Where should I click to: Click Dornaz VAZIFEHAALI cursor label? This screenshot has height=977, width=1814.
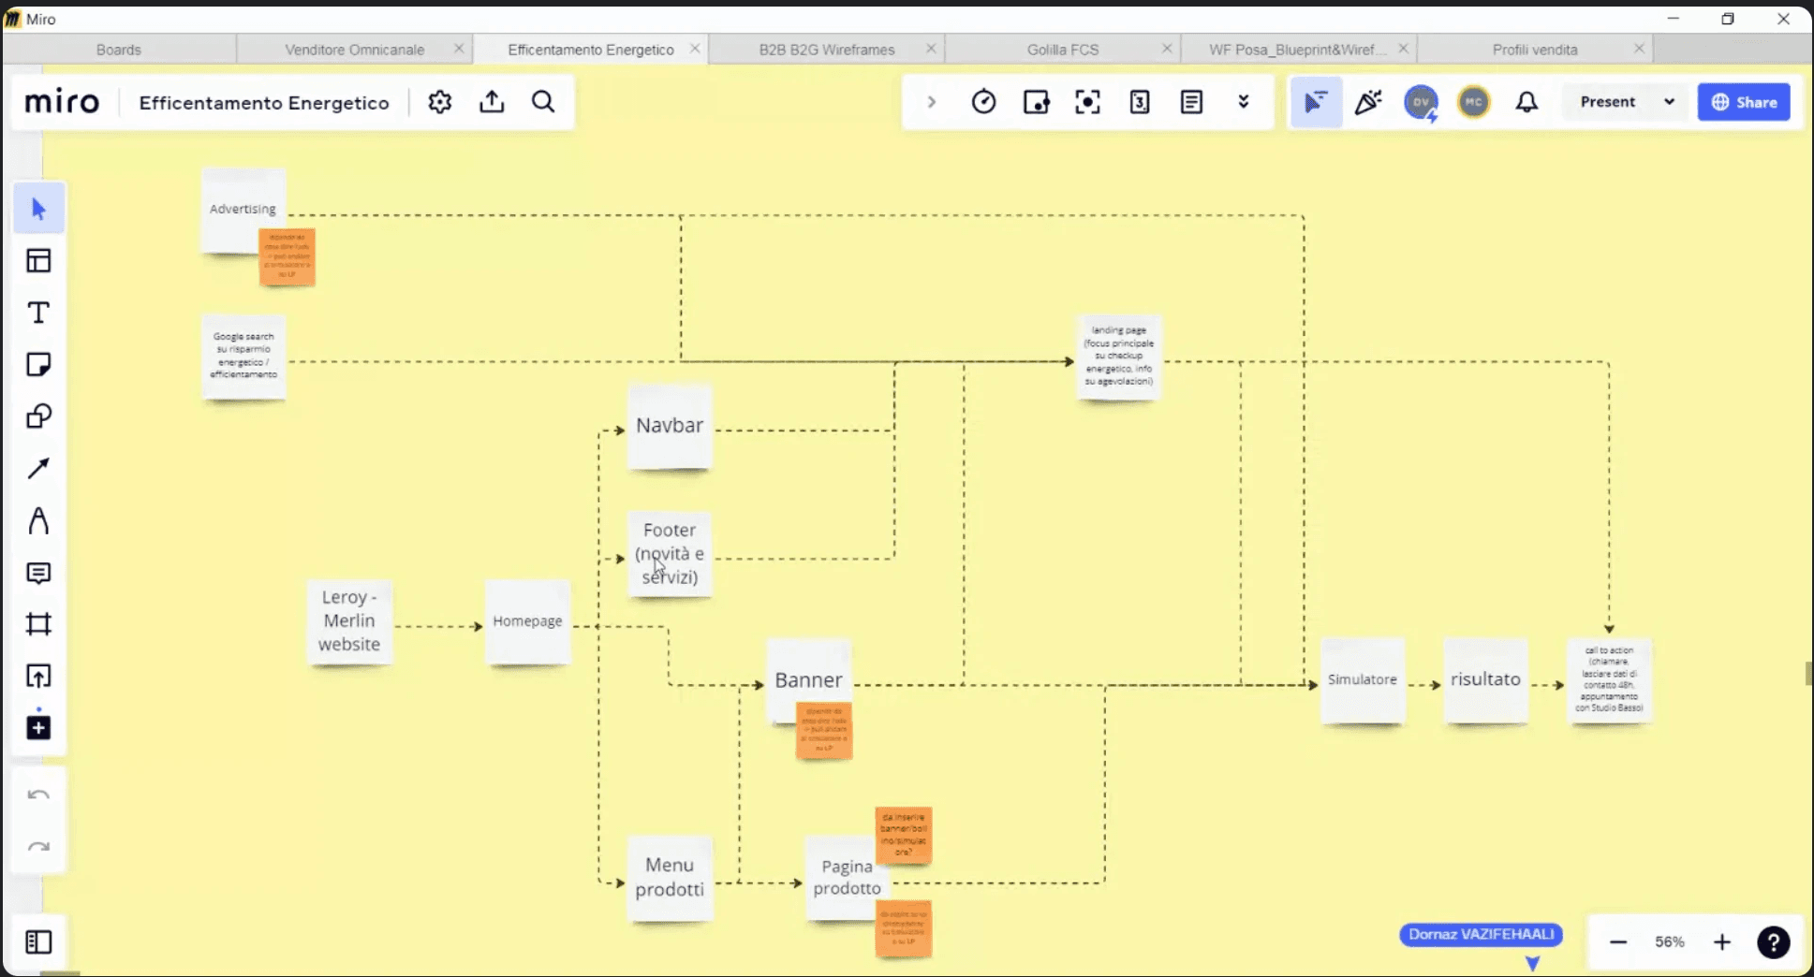pos(1481,934)
